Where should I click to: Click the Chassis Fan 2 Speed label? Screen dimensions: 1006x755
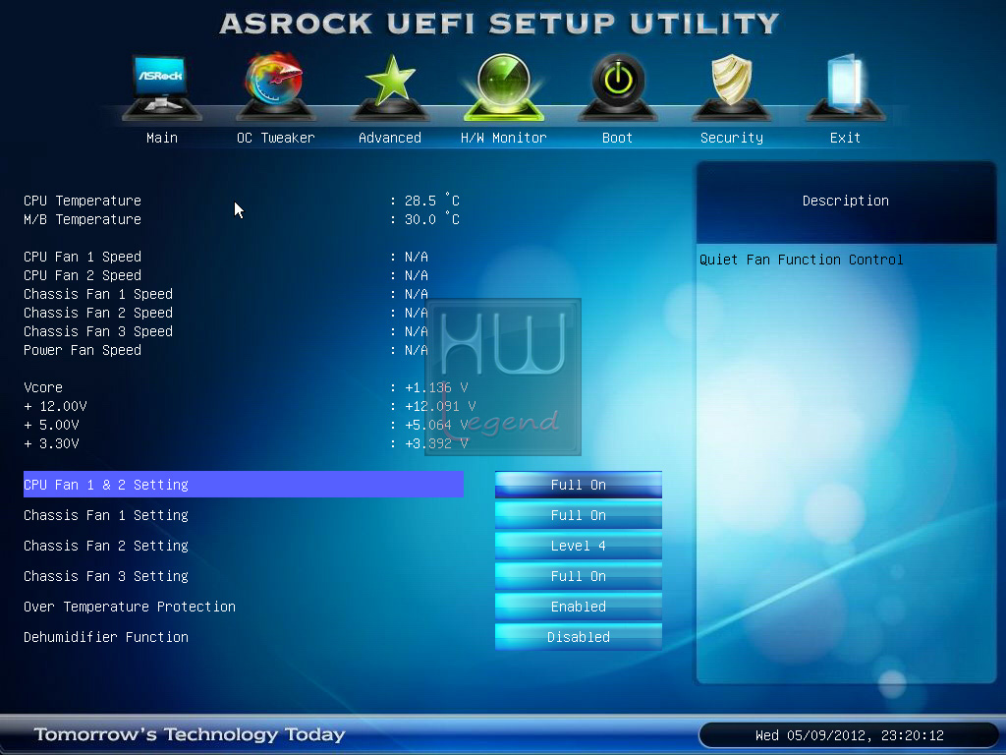coord(98,313)
